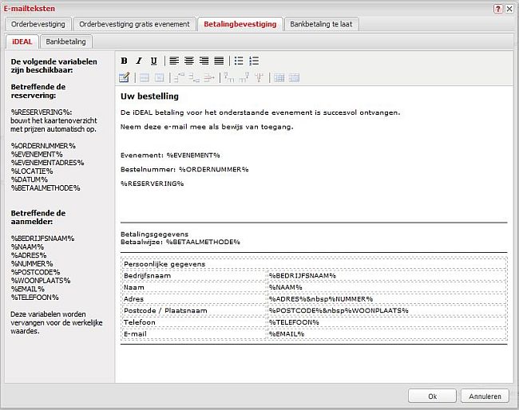
Task: Switch to the Orderbevestiging tab
Action: pos(38,24)
